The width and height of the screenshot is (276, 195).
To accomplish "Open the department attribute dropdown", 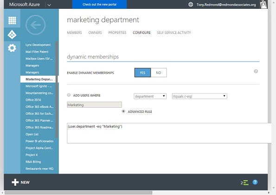I will coord(150,96).
